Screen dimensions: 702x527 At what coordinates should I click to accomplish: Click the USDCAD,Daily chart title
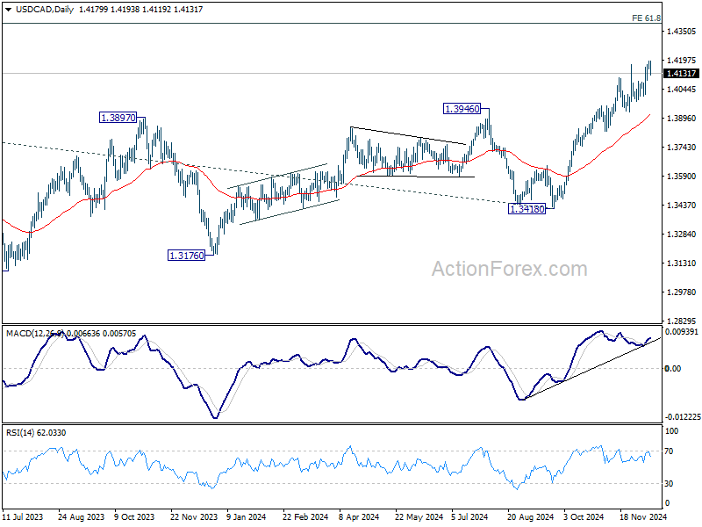coord(45,10)
